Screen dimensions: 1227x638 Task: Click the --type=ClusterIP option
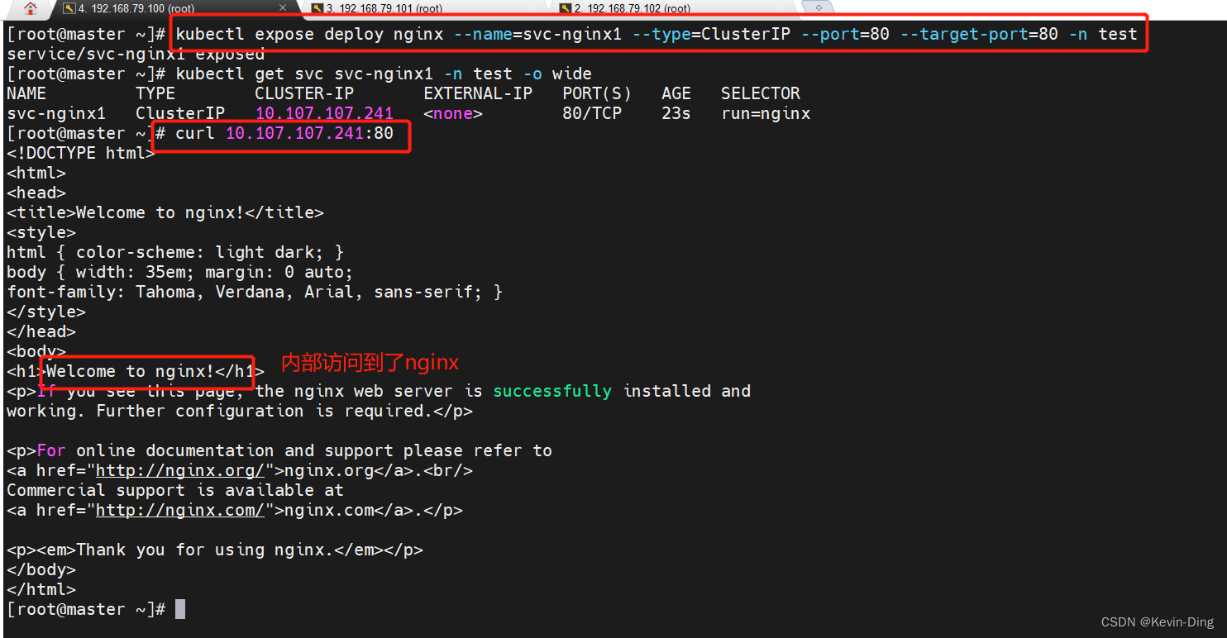pos(711,34)
